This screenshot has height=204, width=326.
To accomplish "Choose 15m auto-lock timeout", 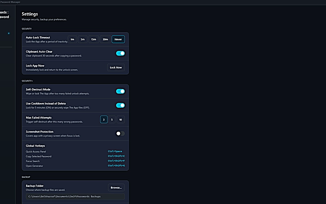I will [94, 39].
